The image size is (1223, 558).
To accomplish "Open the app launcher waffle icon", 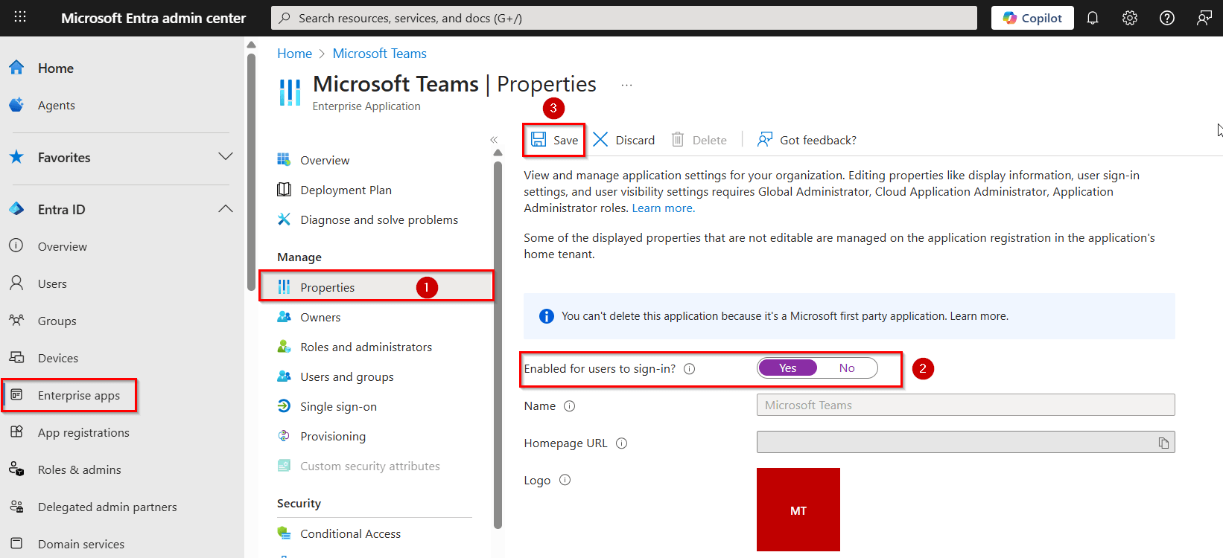I will tap(20, 17).
